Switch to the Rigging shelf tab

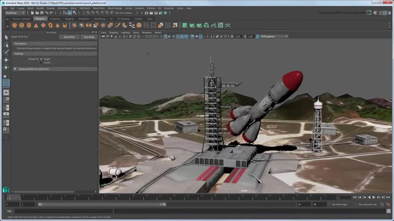point(69,19)
